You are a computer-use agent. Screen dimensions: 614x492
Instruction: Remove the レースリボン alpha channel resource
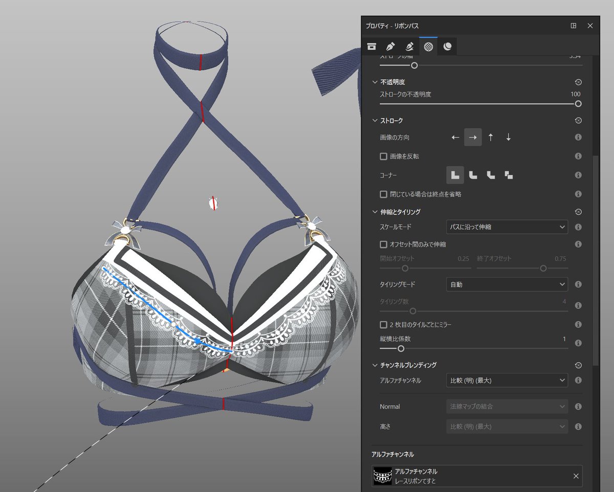point(576,476)
